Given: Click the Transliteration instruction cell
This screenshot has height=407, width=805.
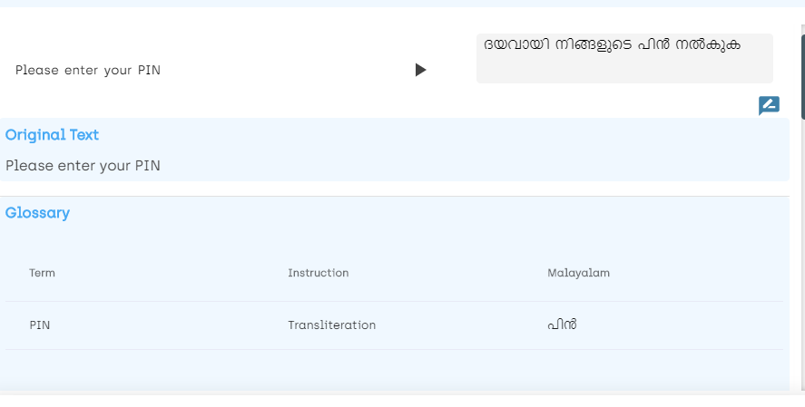Looking at the screenshot, I should coord(331,325).
